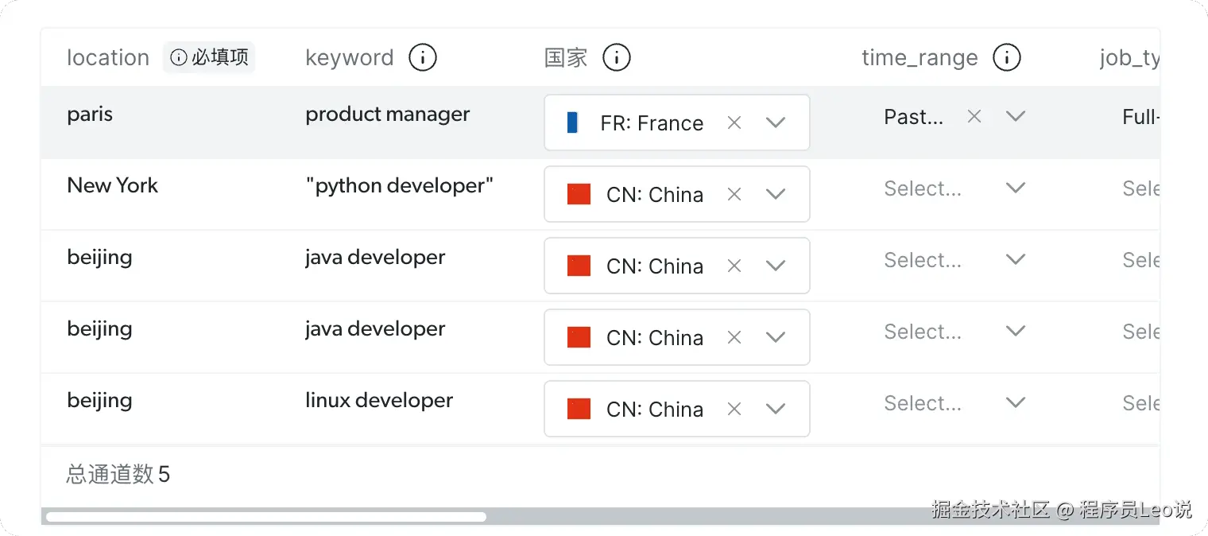Viewport: 1208px width, 536px height.
Task: Select the linux developer keyword cell
Action: [x=379, y=401]
